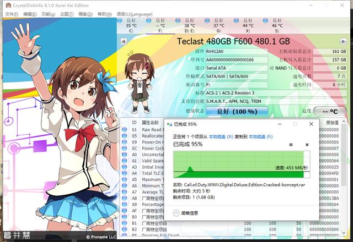The image size is (353, 242).
Task: Select the S: drive at 46 °C
Action: tap(277, 26)
